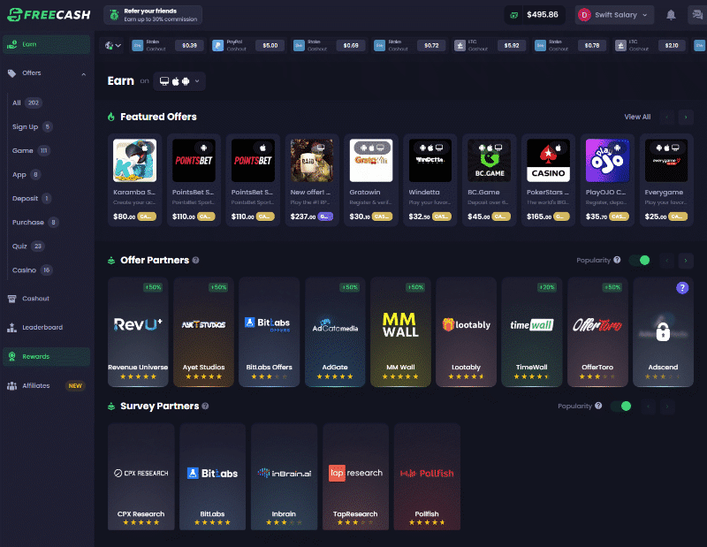This screenshot has height=547, width=707.
Task: Open Pollfish surveys
Action: coord(427,476)
